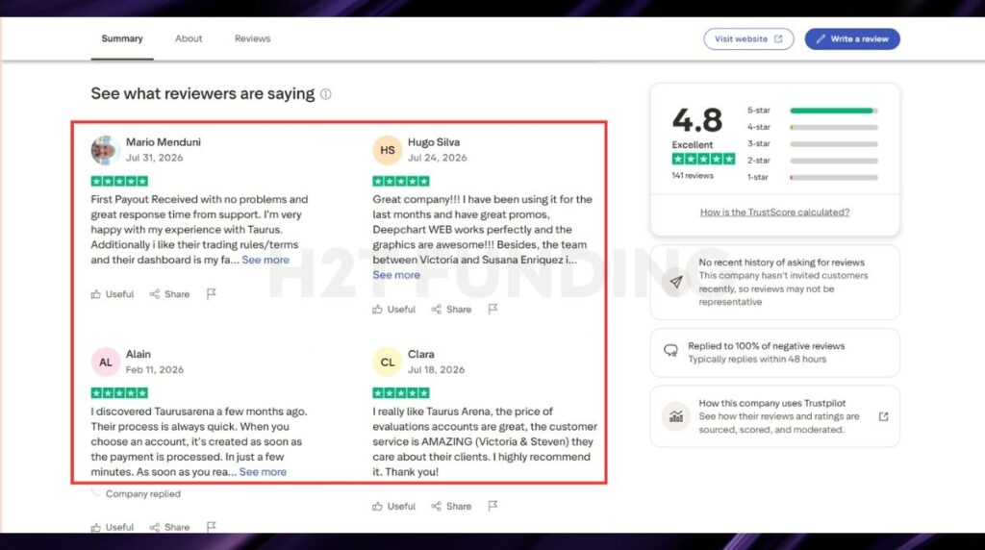985x550 pixels.
Task: Click the Feb 11, 2026 review date
Action: (155, 370)
